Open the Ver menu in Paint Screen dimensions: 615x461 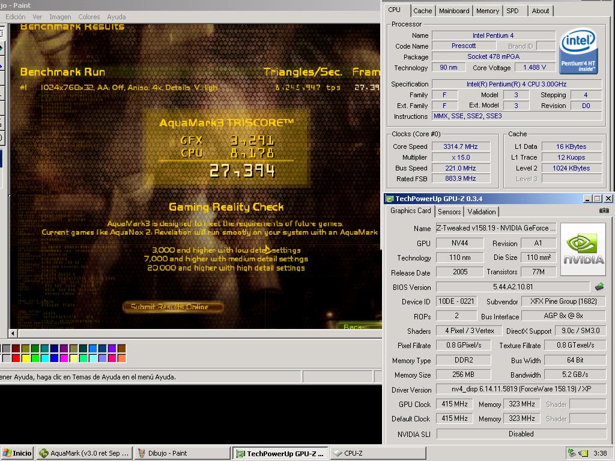pyautogui.click(x=37, y=17)
